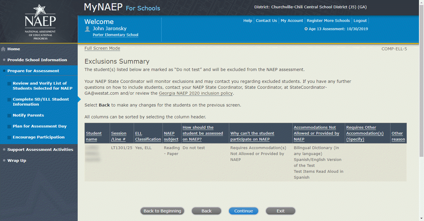Click the Home house icon
Image resolution: width=424 pixels, height=221 pixels.
point(3,49)
